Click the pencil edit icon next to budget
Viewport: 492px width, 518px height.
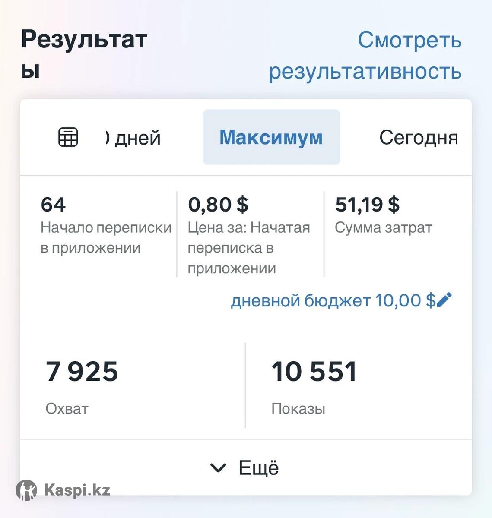pyautogui.click(x=444, y=300)
